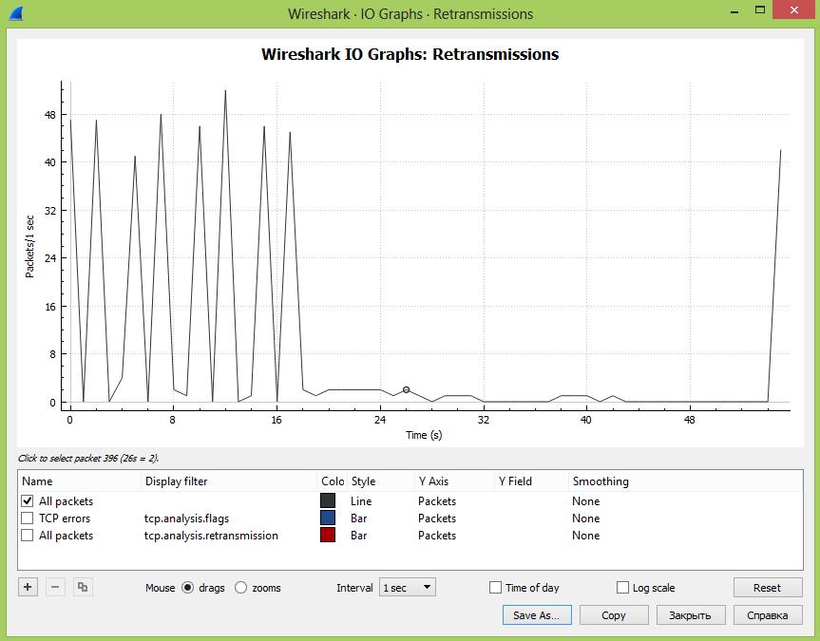Click the Copy button
The height and width of the screenshot is (641, 820).
[x=614, y=615]
